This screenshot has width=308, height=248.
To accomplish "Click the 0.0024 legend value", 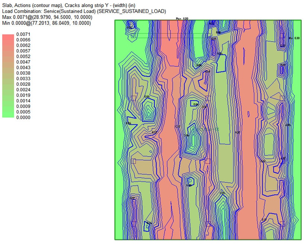I will [23, 90].
